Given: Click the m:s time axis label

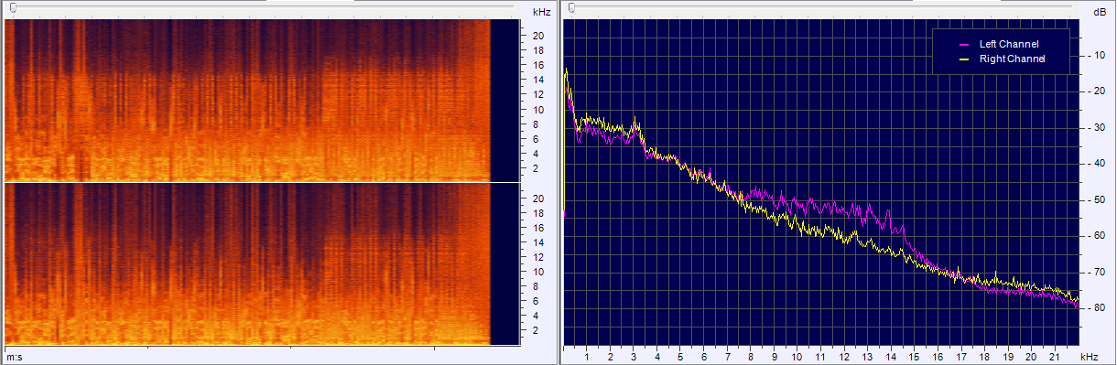Looking at the screenshot, I should pyautogui.click(x=15, y=355).
